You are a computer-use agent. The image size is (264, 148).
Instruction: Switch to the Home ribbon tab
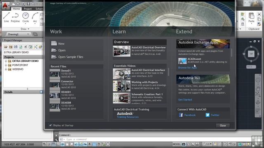point(16,9)
